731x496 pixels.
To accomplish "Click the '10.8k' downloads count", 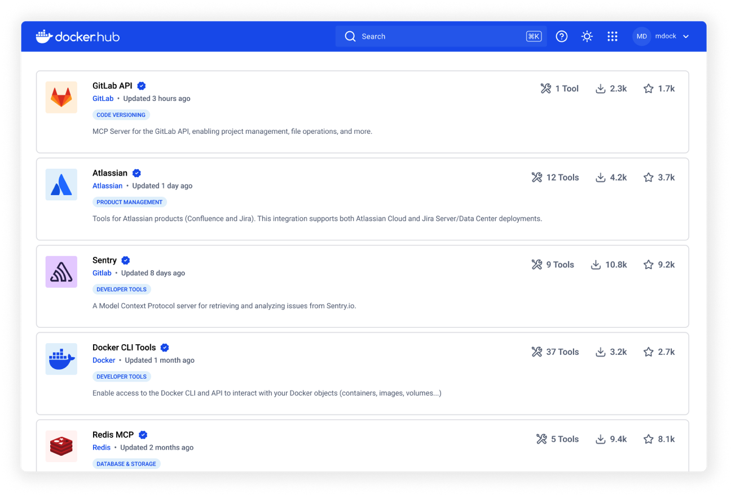I will pos(616,265).
